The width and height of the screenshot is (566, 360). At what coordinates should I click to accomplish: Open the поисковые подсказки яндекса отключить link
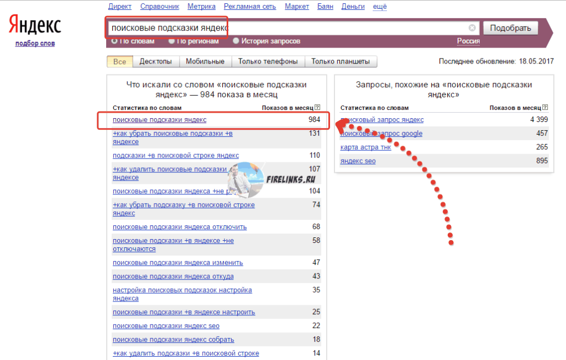(x=180, y=227)
